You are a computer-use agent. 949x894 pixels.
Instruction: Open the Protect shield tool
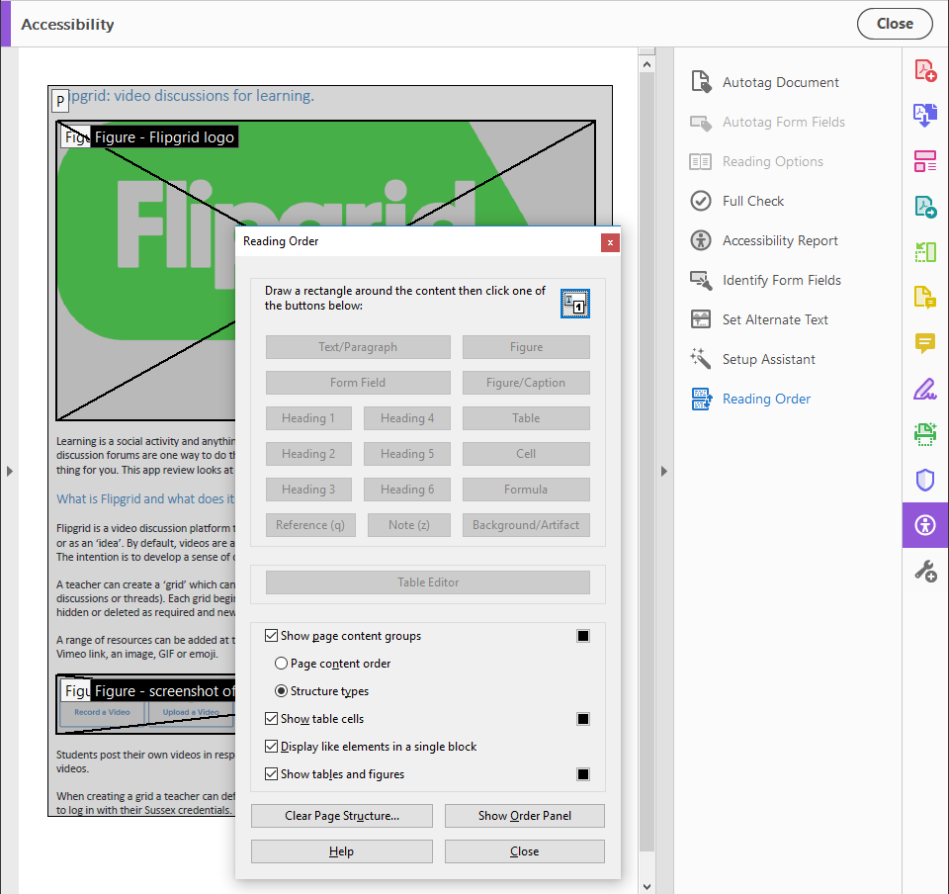pyautogui.click(x=925, y=480)
